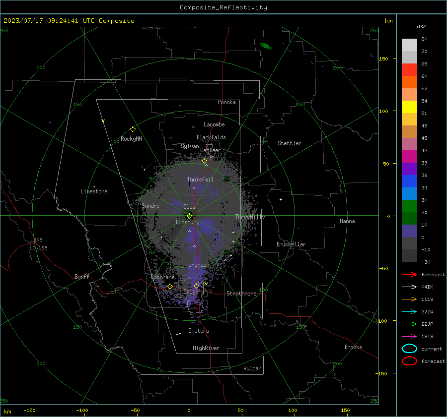Click the Blackfalds label
The width and height of the screenshot is (447, 417).
tap(211, 137)
